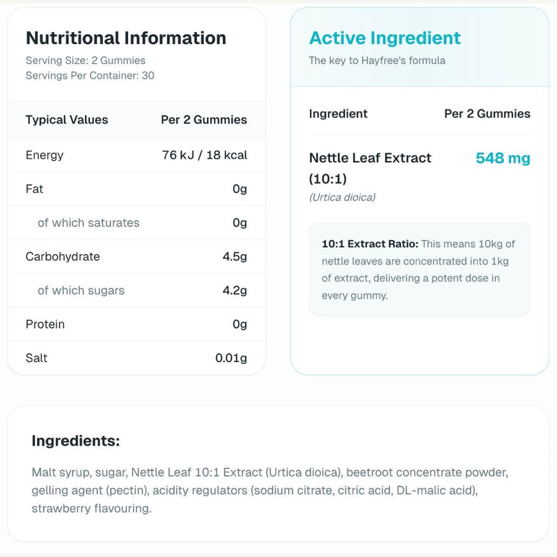
Task: Click the Protein row label
Action: point(45,324)
